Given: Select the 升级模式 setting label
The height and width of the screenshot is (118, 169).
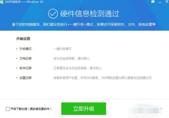Looking at the screenshot, I should pyautogui.click(x=25, y=49).
